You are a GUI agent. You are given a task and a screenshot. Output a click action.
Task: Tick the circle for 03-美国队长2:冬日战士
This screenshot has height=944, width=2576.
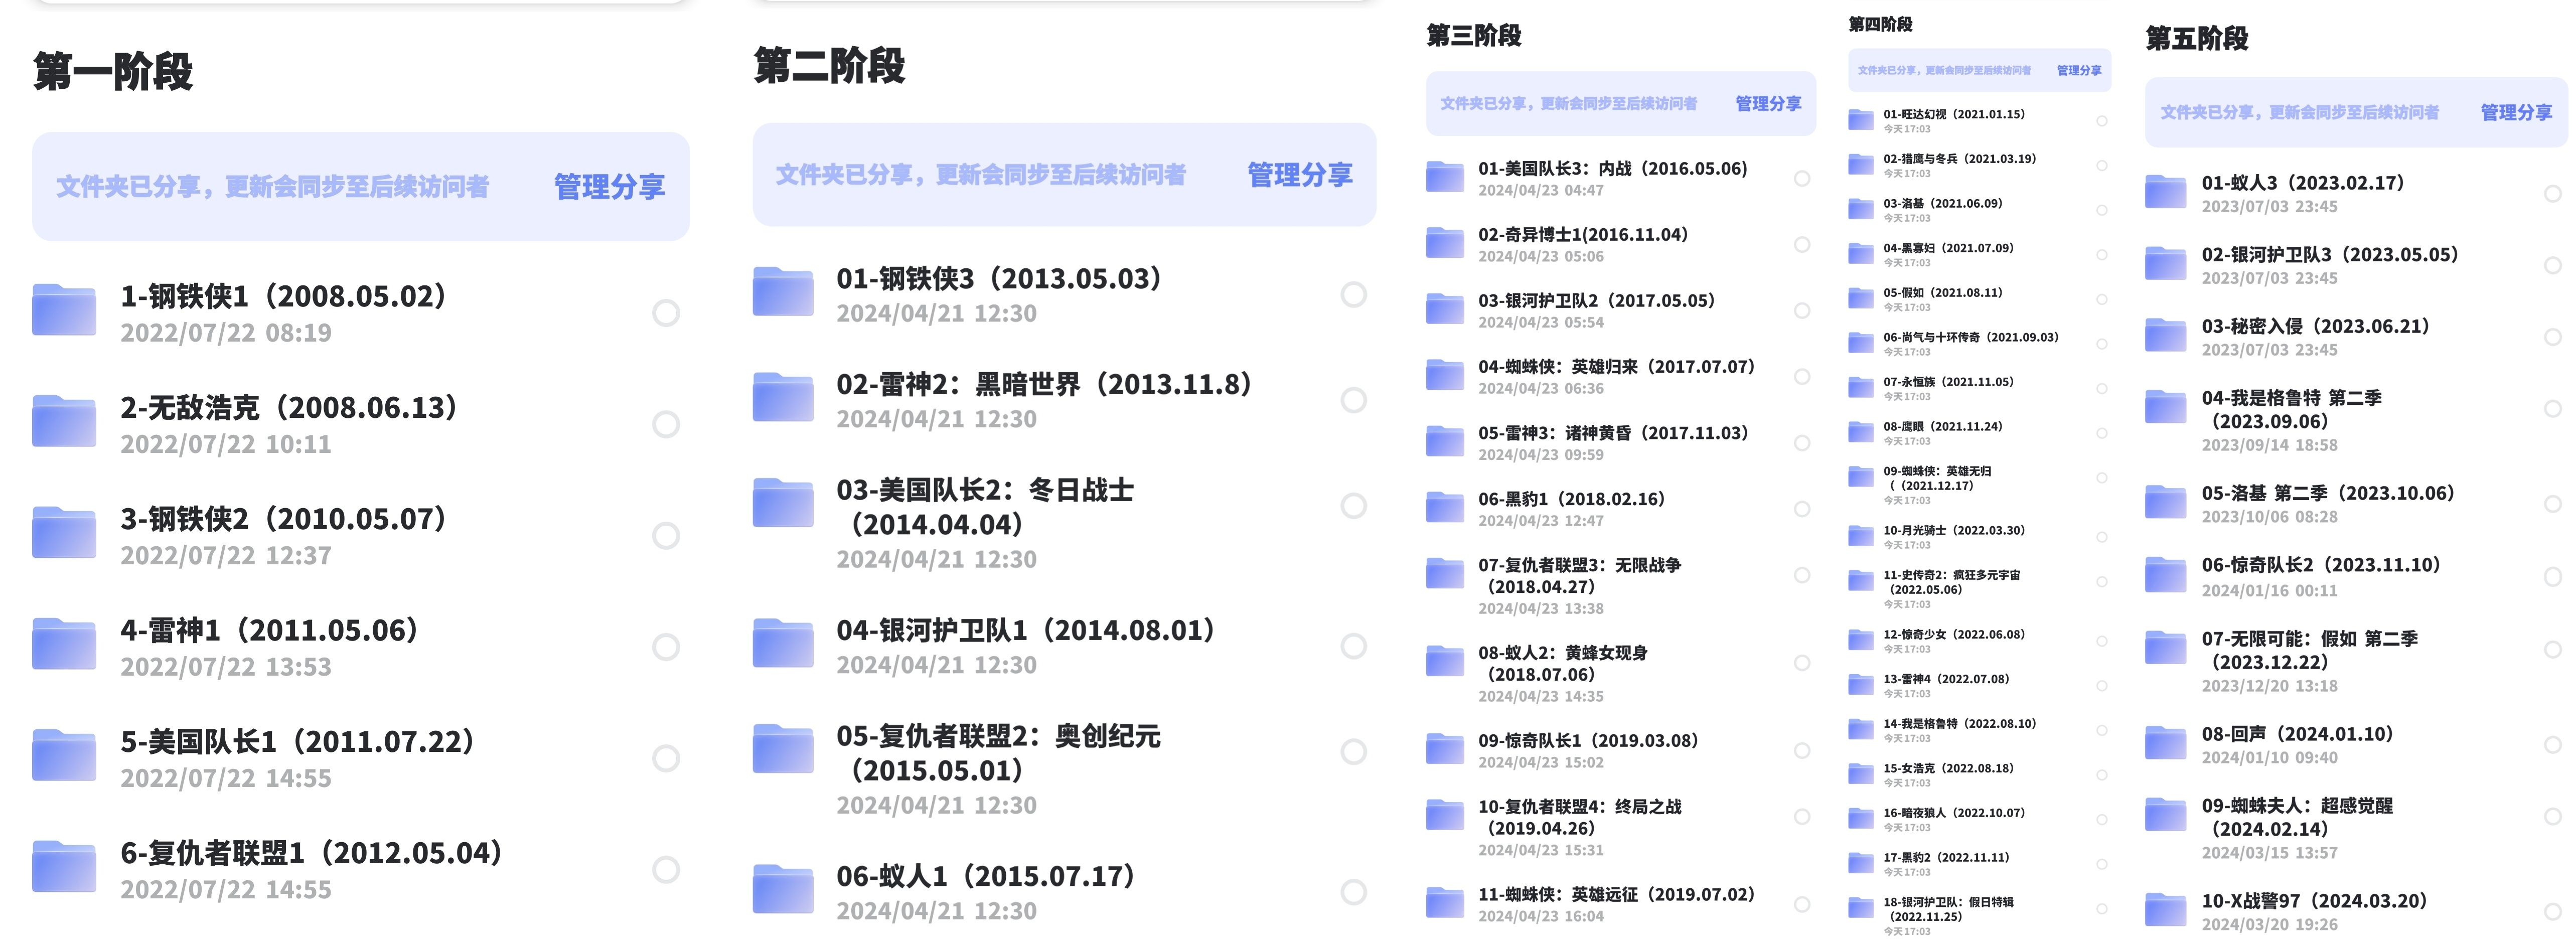point(1354,506)
